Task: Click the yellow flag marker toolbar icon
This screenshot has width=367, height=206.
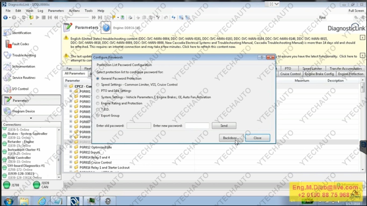Action: click(x=114, y=17)
